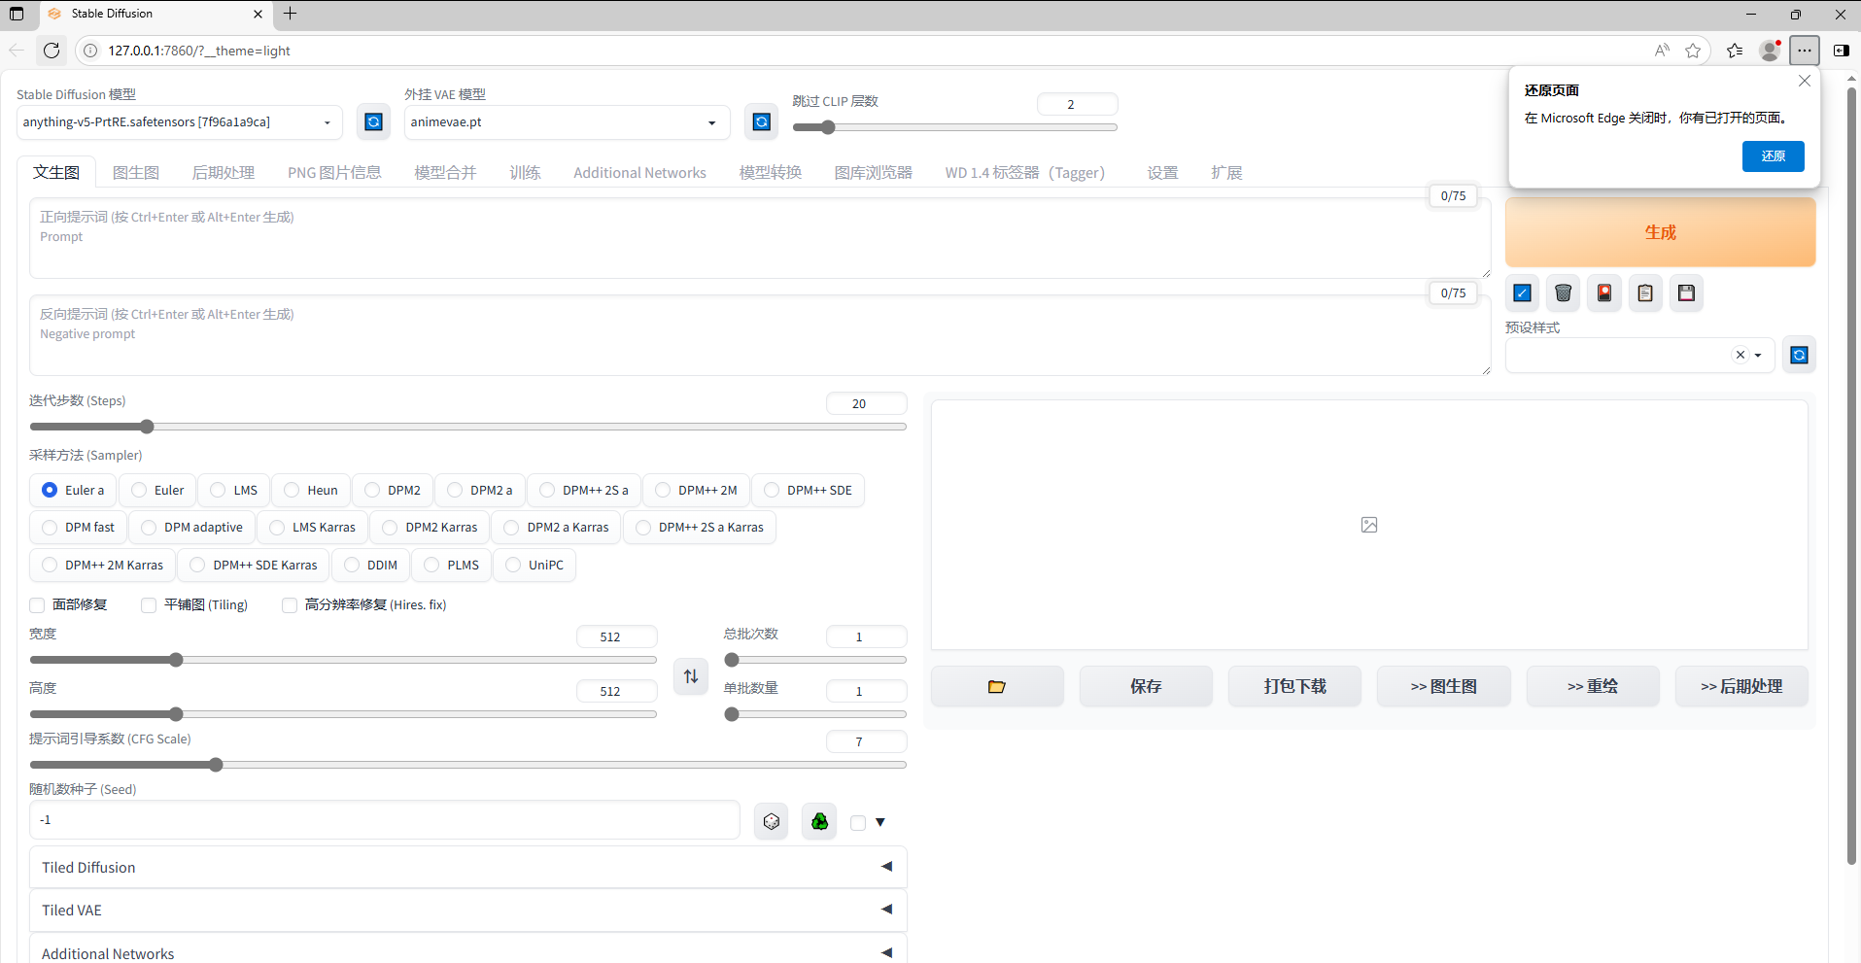This screenshot has height=963, width=1861.
Task: Select the DPM++ 2M Karras sampler
Action: coord(50,565)
